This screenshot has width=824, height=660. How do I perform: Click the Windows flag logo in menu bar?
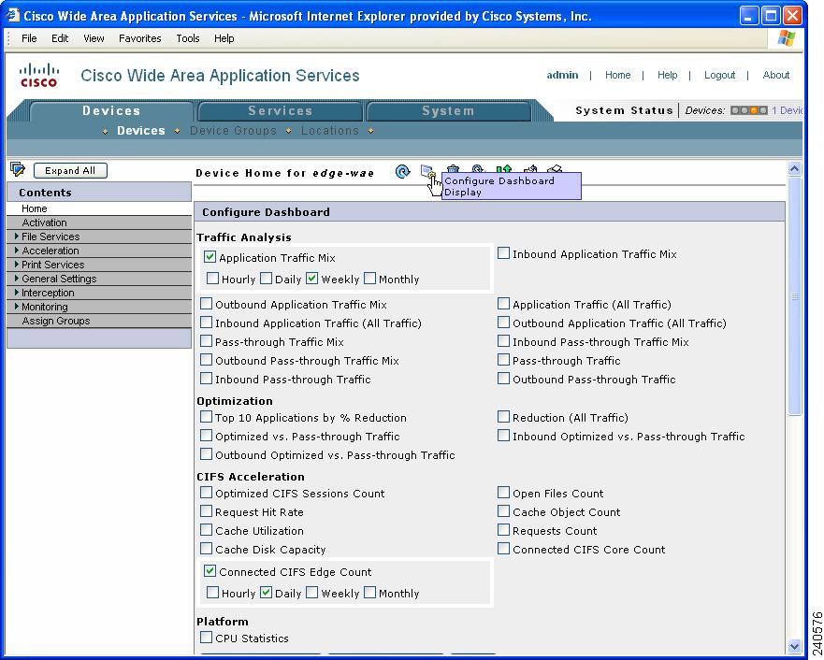coord(787,38)
